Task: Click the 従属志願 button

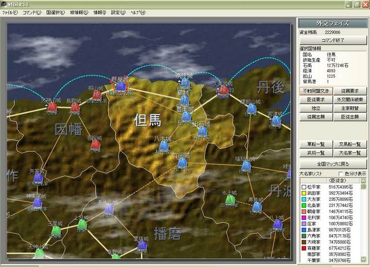Action: pyautogui.click(x=316, y=117)
